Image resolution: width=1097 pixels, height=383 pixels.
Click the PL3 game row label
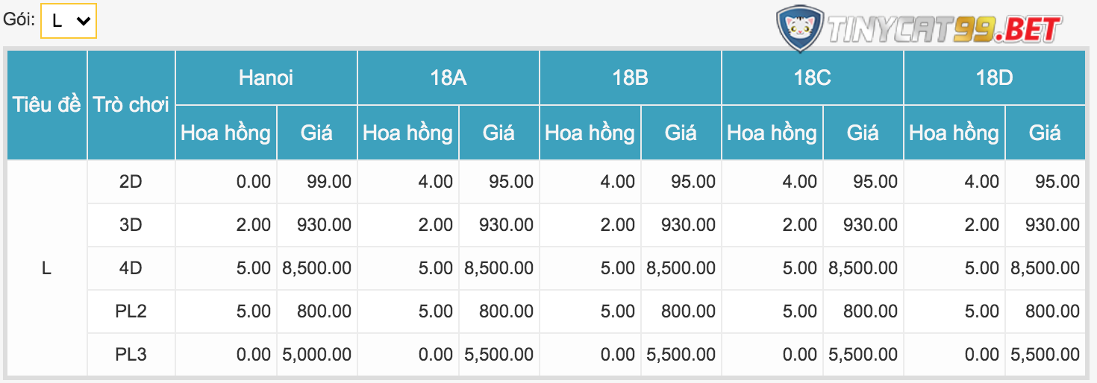click(x=131, y=355)
